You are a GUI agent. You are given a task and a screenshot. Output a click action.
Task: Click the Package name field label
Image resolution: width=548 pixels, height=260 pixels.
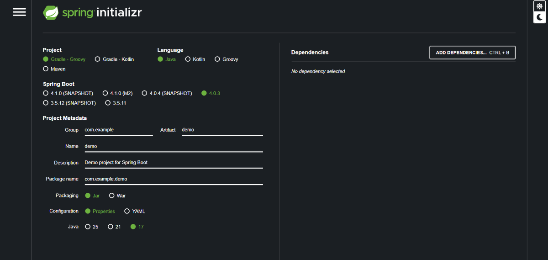pos(62,179)
